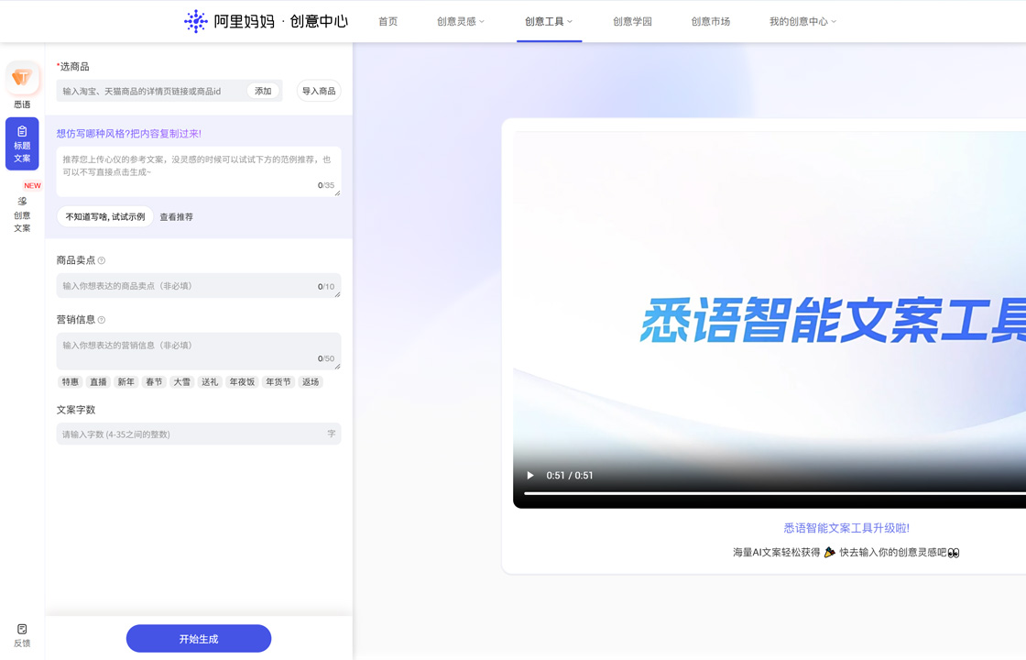Screen dimensions: 1026x660
Task: Click the help icon beside 营销信息
Action: (102, 320)
